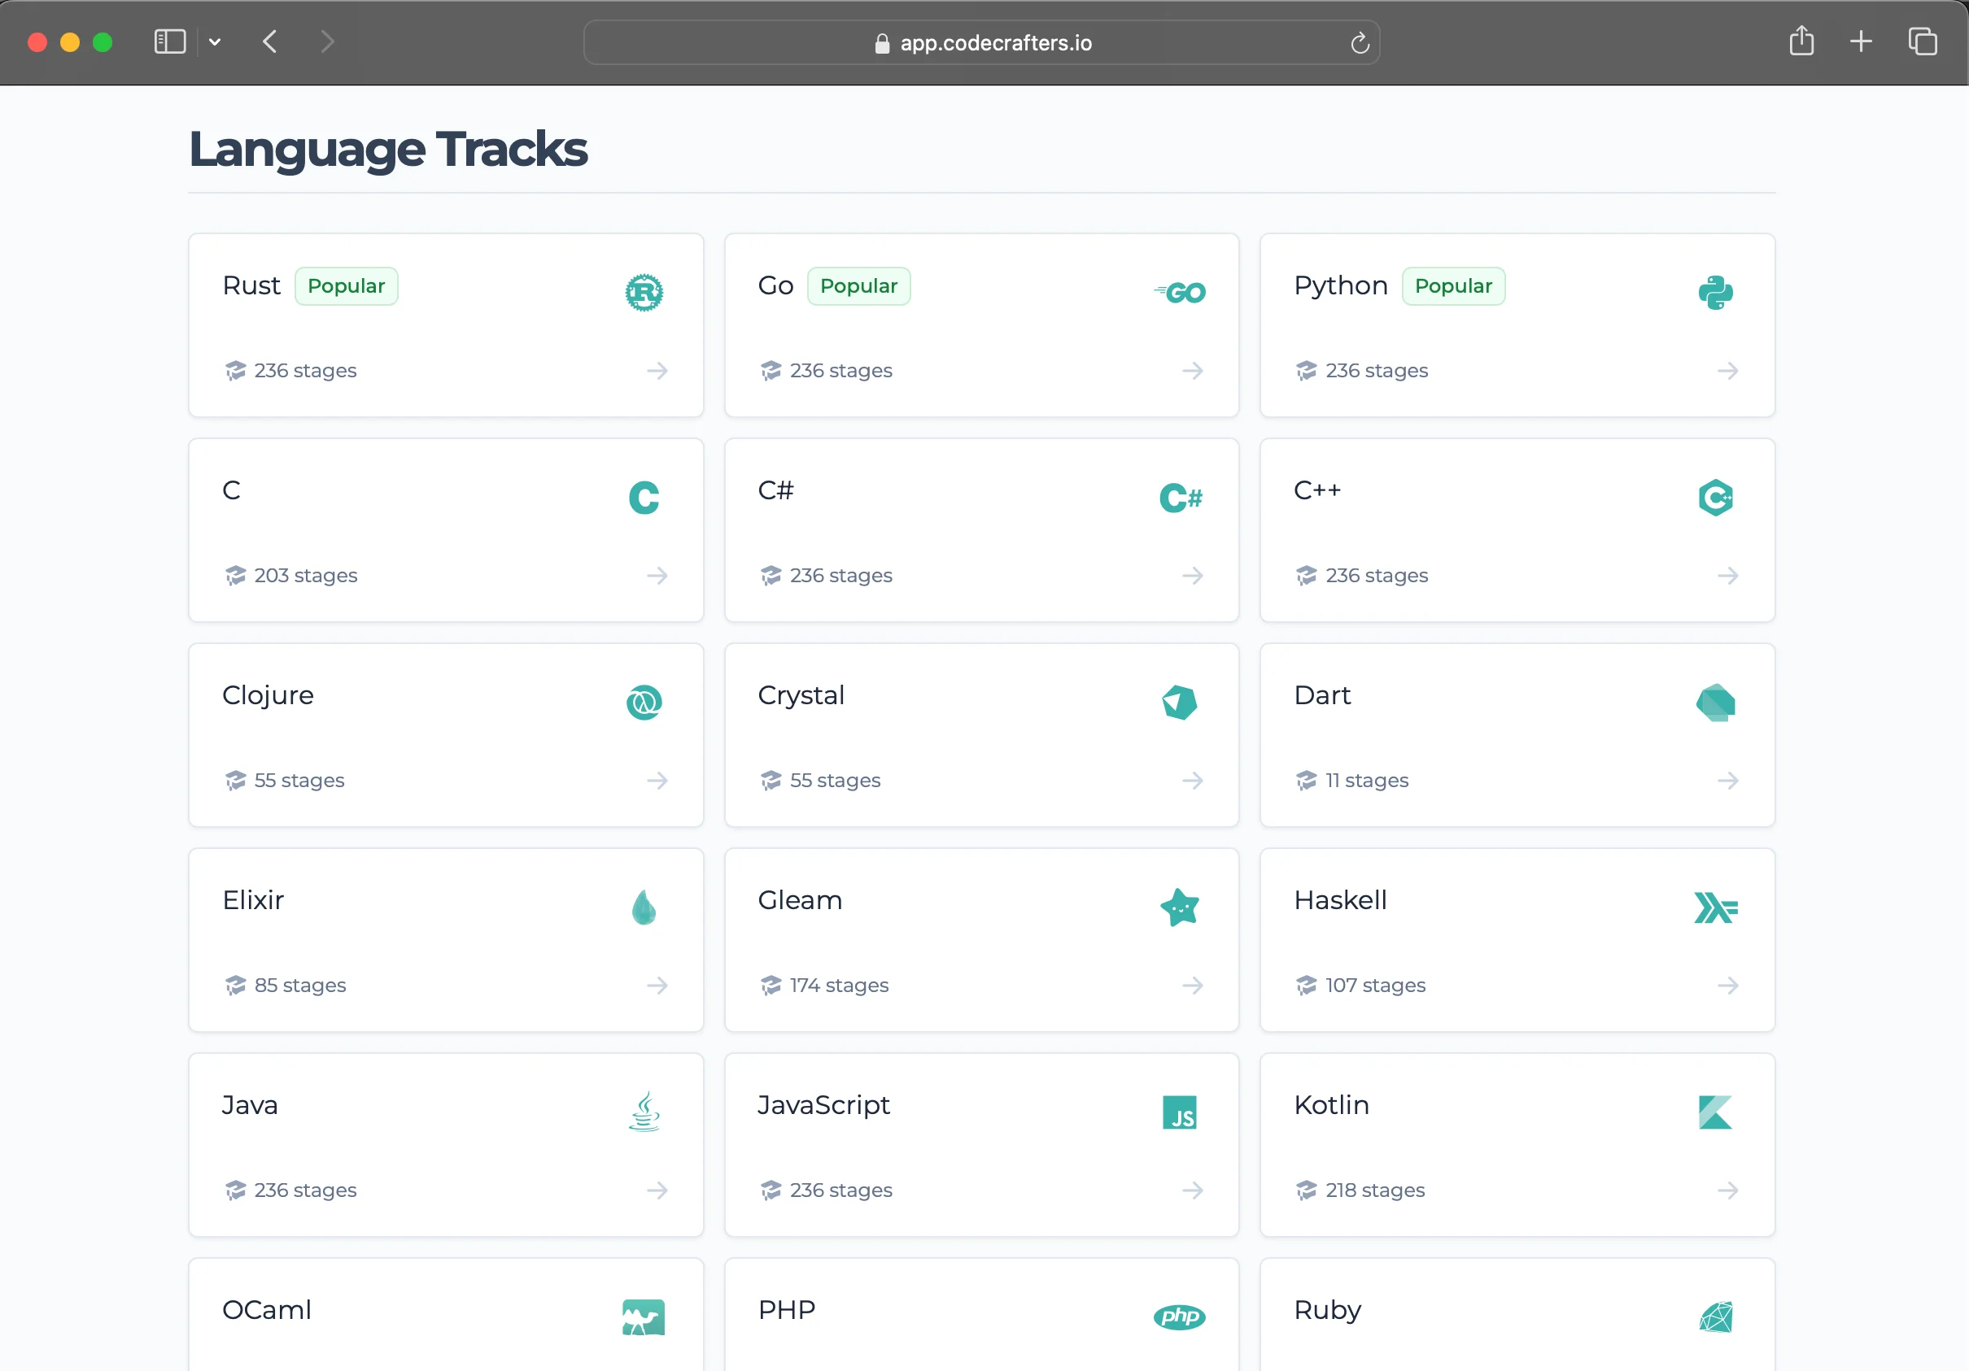Click the Elixir droplet icon

(x=644, y=907)
